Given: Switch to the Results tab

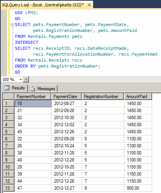Looking at the screenshot, I should tap(14, 88).
